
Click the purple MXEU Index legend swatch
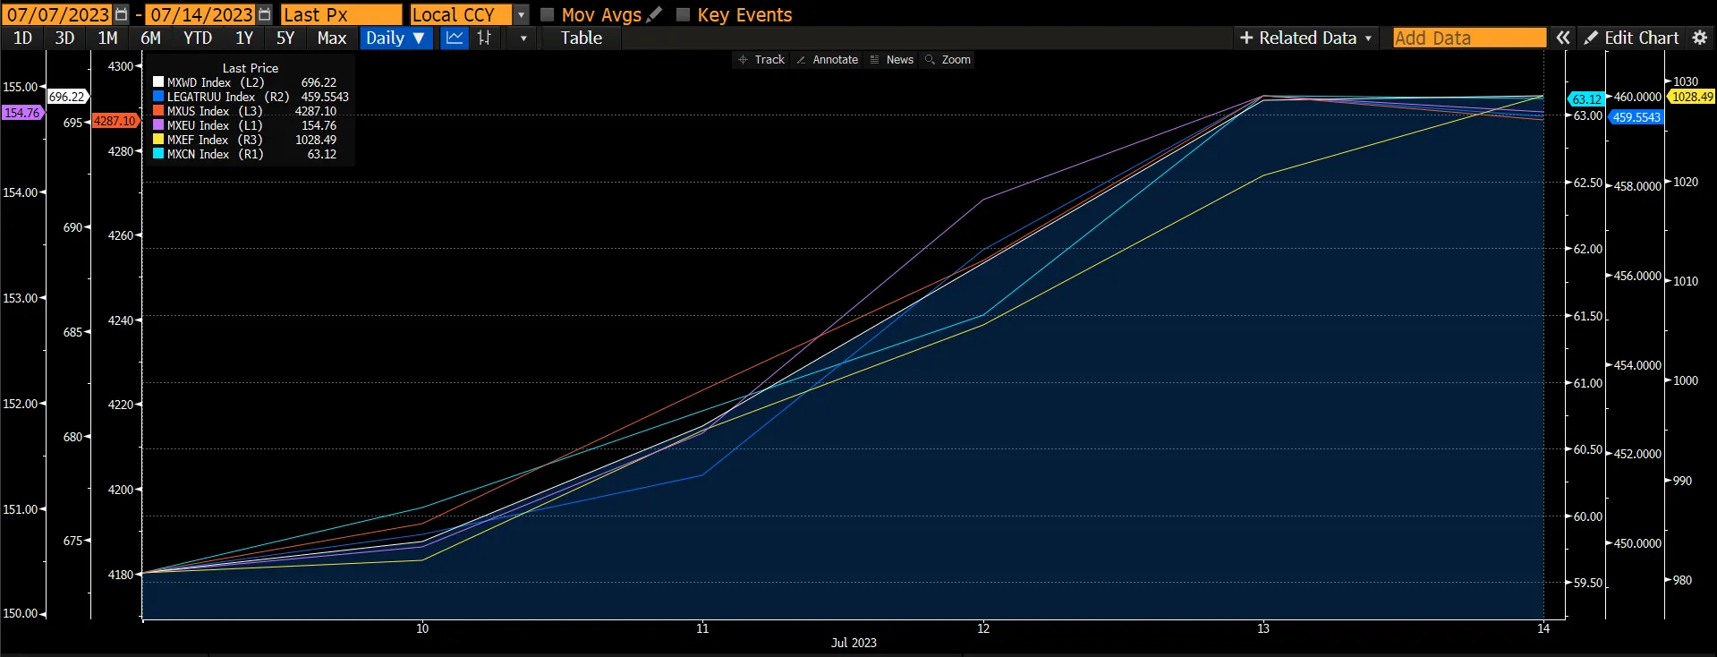[158, 125]
